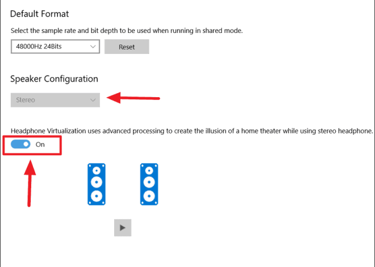Click the top driver of left speaker
The image size is (375, 267).
(x=97, y=171)
